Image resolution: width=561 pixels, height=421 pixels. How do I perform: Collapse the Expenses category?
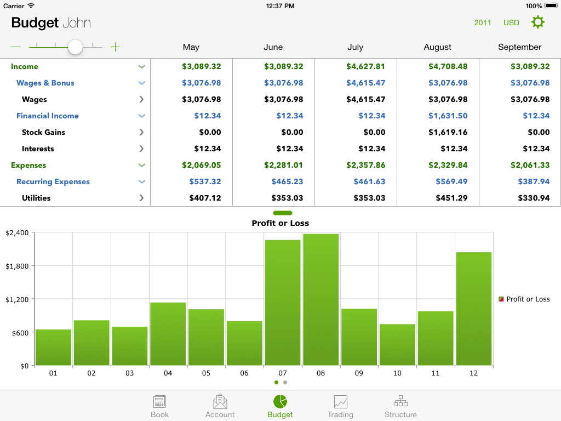point(142,166)
